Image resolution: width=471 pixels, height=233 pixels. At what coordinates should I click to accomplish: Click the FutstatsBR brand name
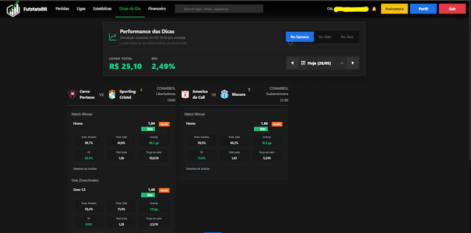point(35,9)
